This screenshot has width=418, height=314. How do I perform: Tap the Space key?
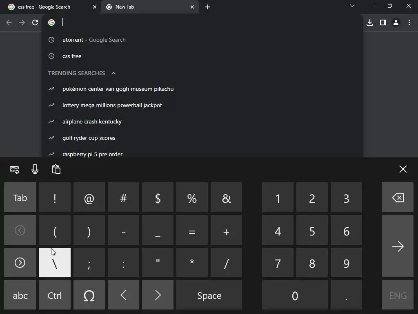click(209, 295)
